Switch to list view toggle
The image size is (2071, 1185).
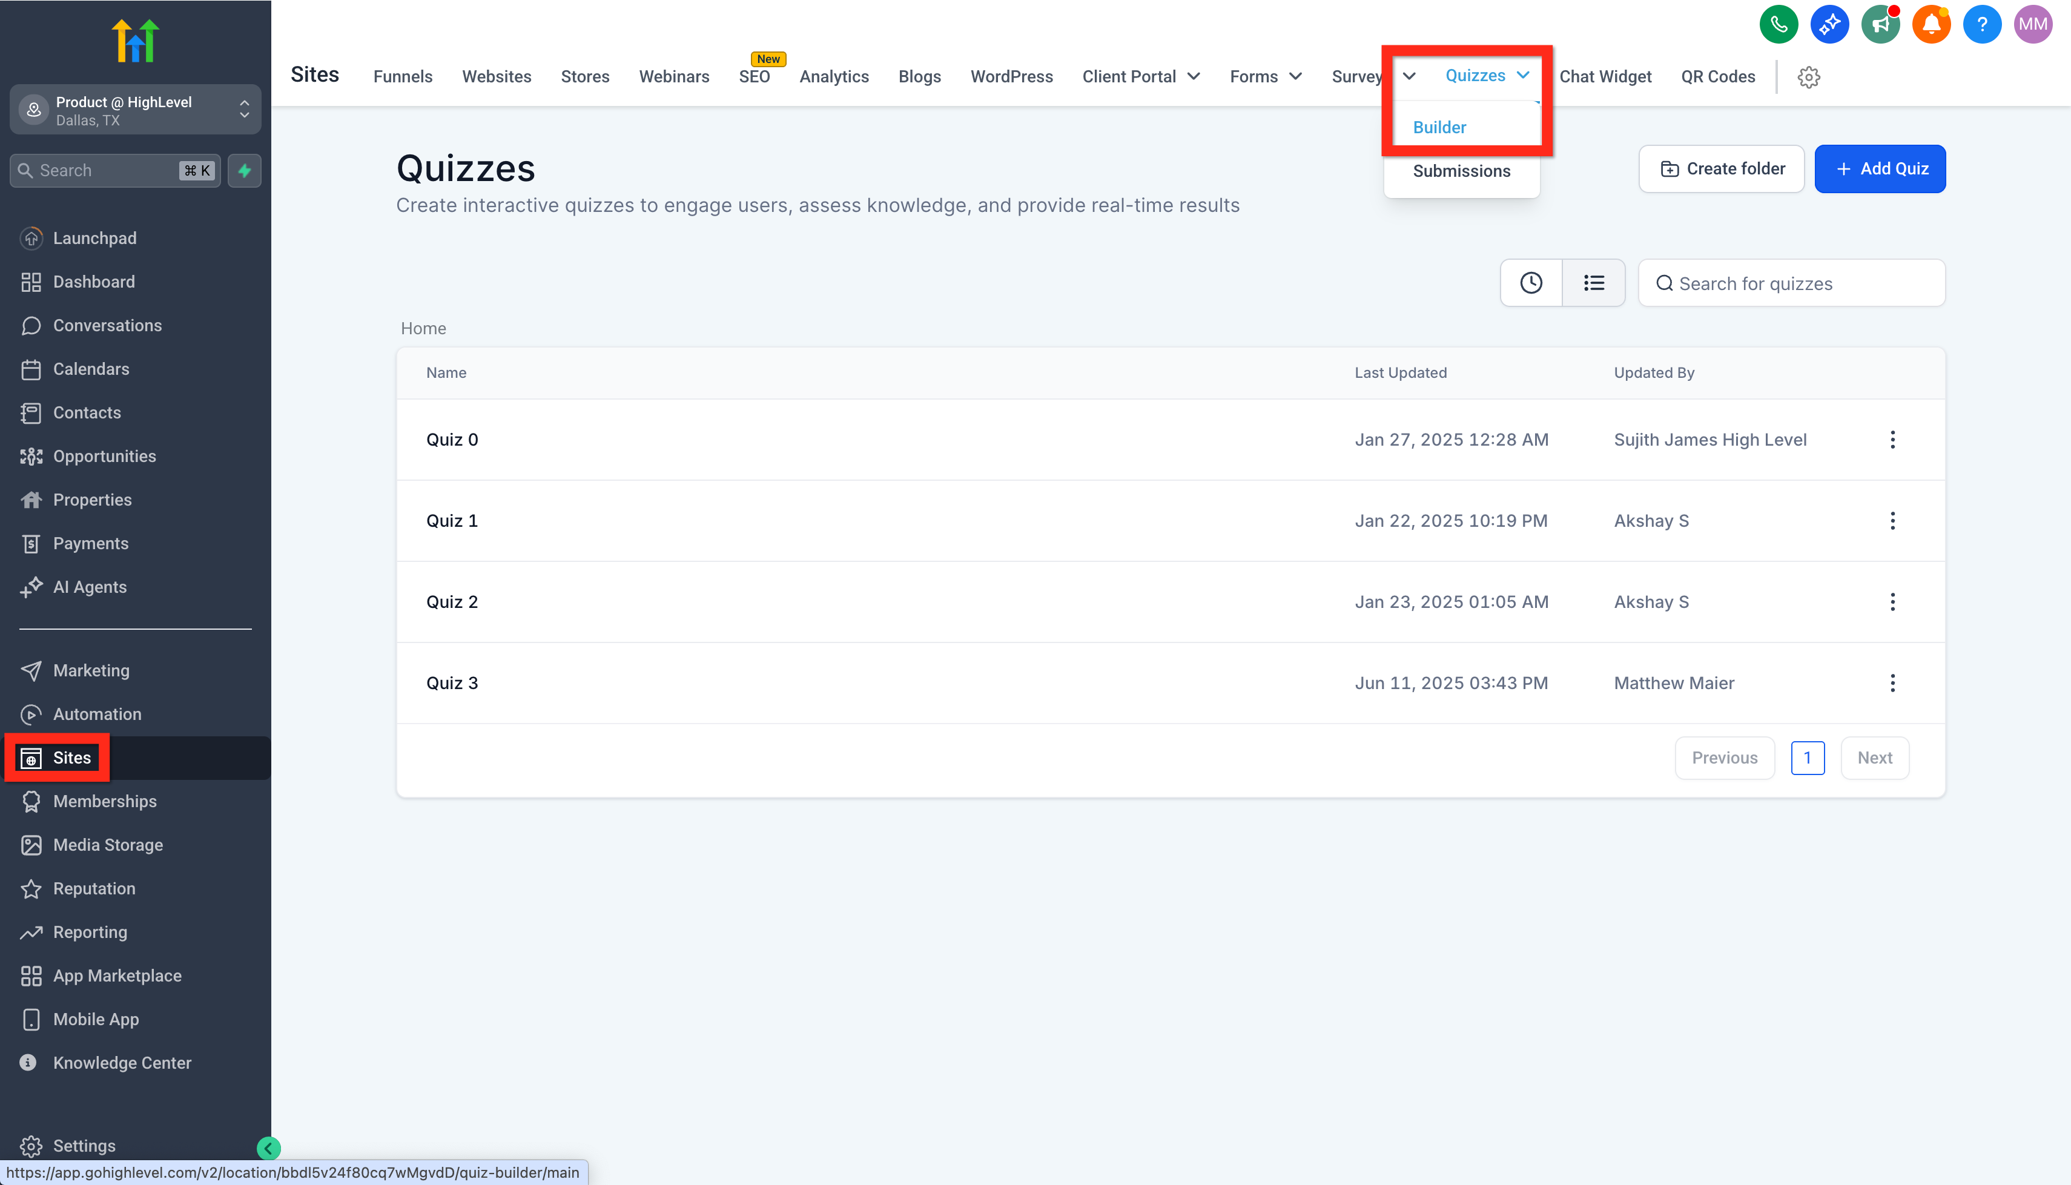point(1593,283)
